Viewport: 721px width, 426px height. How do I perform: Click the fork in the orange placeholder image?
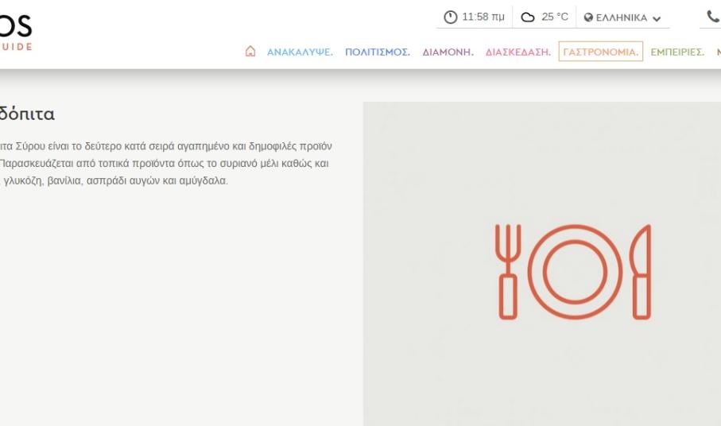[508, 272]
